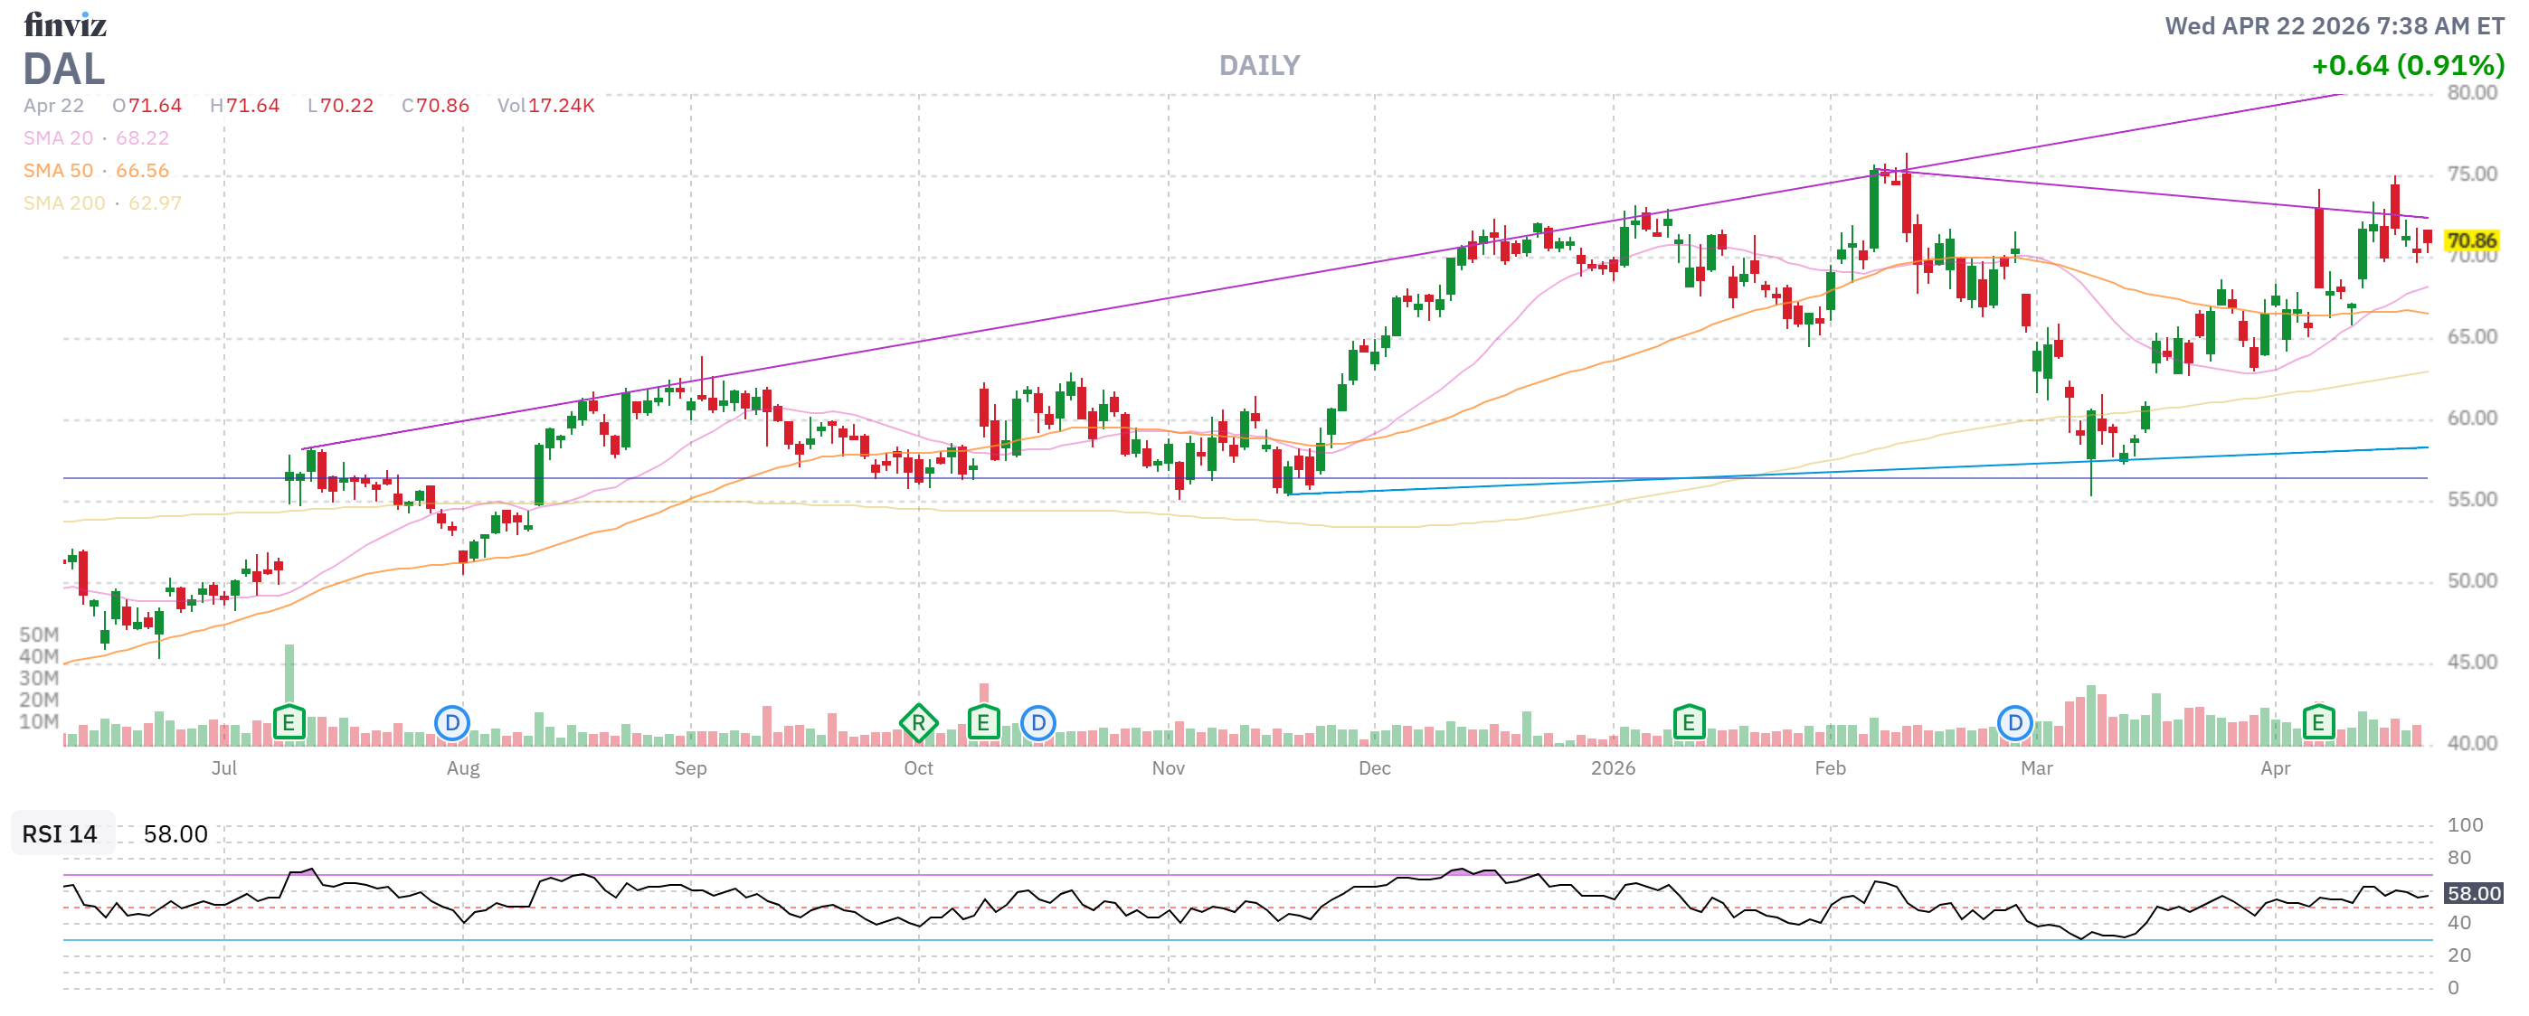Click the green diamond R marker
Image resolution: width=2529 pixels, height=1016 pixels.
tap(918, 724)
